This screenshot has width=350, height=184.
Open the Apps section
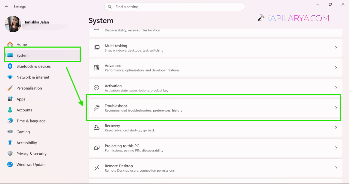[42, 99]
